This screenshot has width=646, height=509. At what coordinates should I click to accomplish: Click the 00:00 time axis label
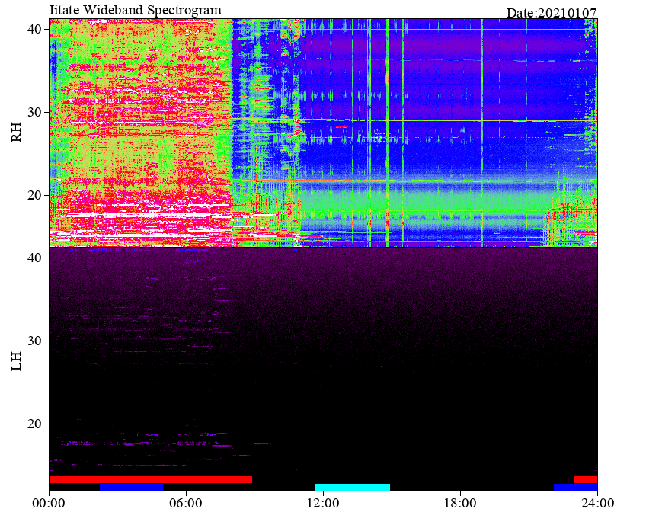coord(49,503)
